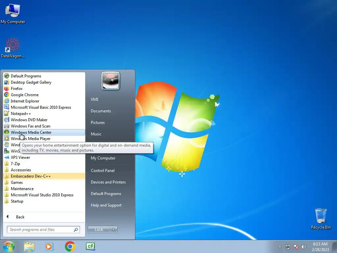Image resolution: width=337 pixels, height=253 pixels.
Task: Open Documents from Start menu
Action: coord(101,111)
